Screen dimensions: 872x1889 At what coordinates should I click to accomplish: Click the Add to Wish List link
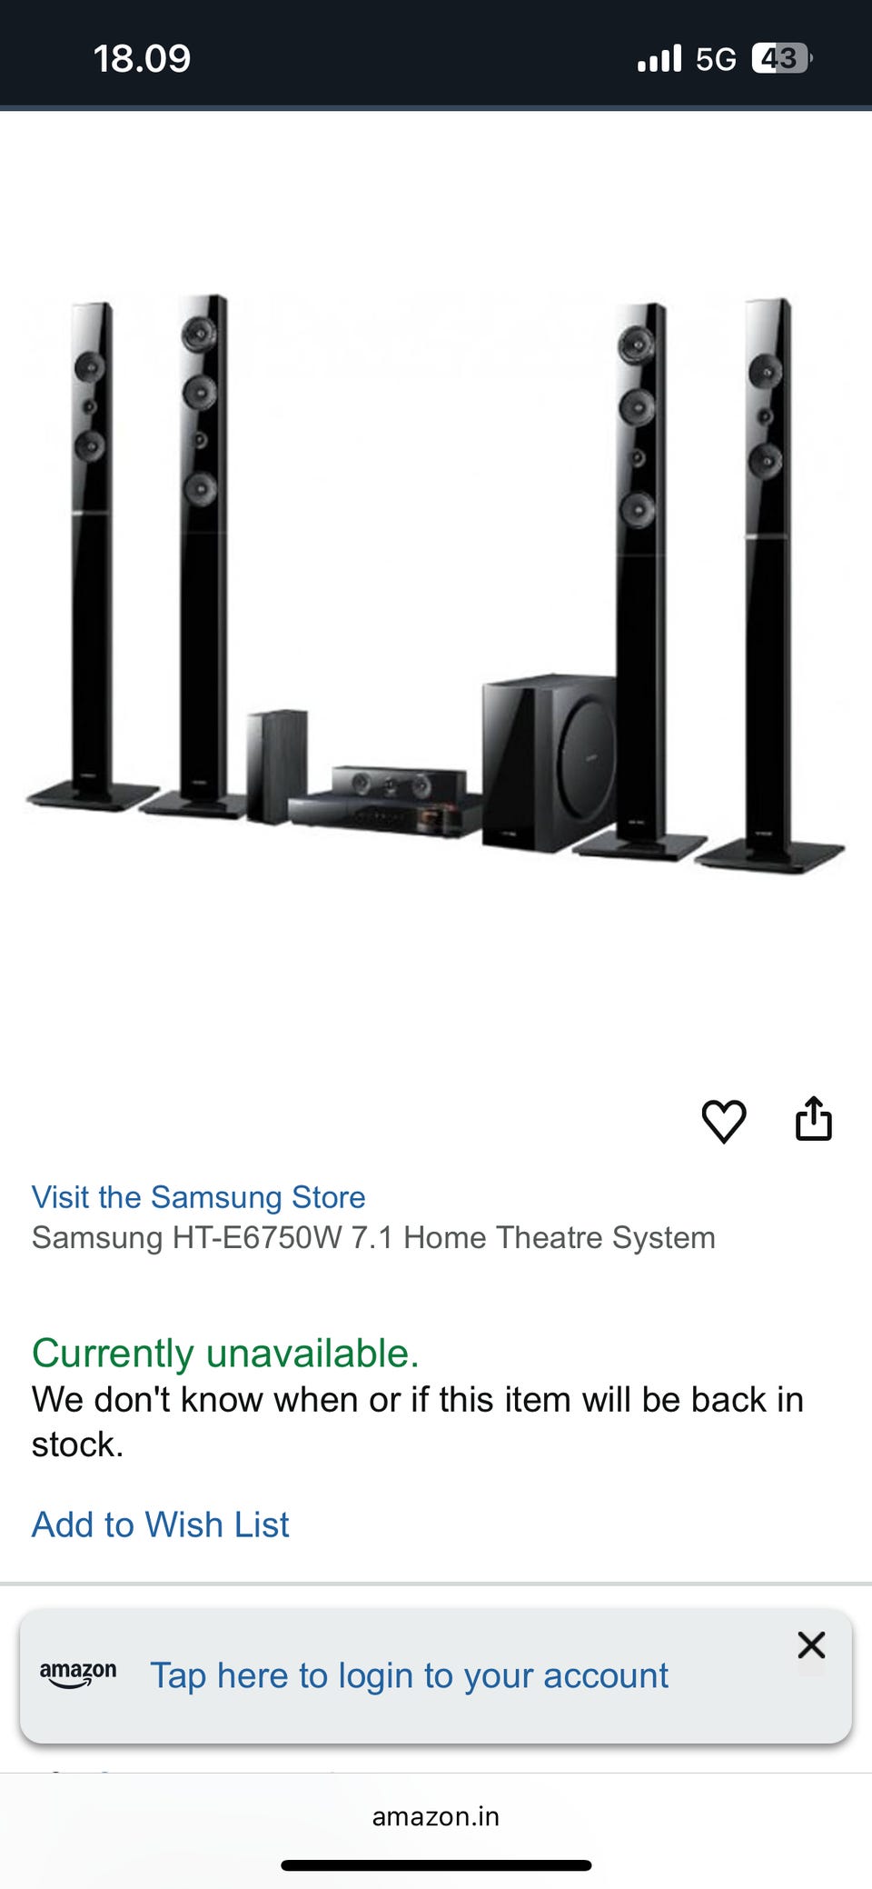coord(161,1524)
